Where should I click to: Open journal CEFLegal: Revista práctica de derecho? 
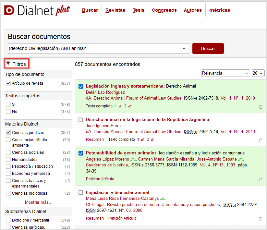[153, 204]
